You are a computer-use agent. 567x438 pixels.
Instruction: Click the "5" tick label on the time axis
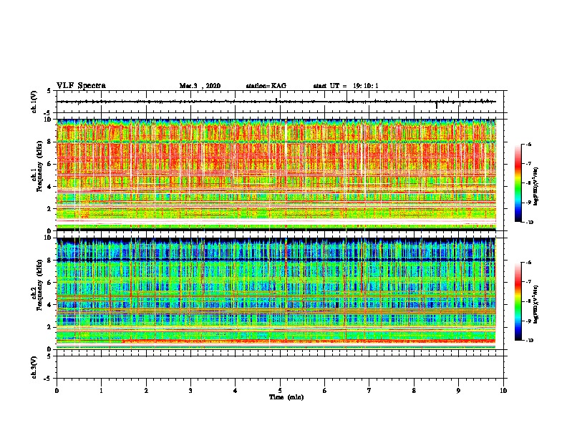tap(280, 391)
